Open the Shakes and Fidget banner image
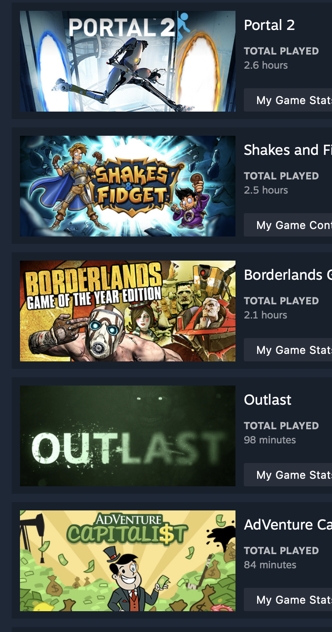Screen dimensions: 332x632 click(128, 186)
